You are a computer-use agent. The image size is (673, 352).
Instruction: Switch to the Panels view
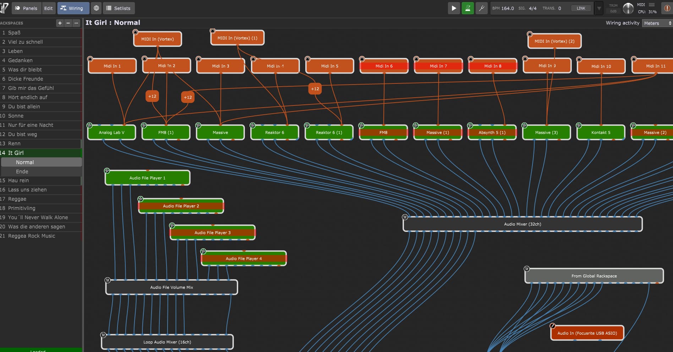26,8
